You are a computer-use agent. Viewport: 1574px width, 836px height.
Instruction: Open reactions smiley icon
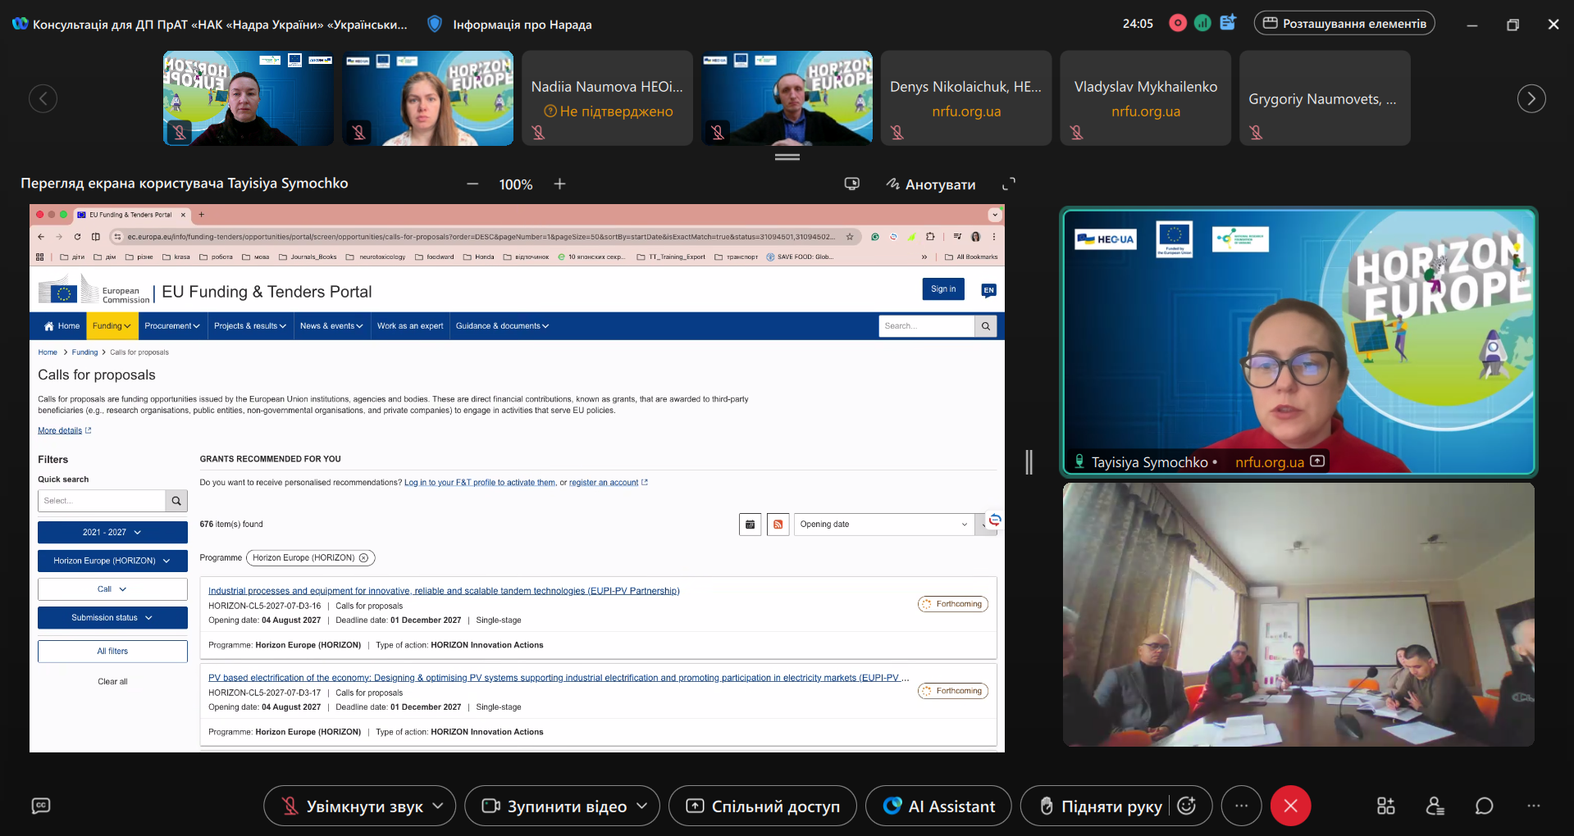(x=1186, y=806)
